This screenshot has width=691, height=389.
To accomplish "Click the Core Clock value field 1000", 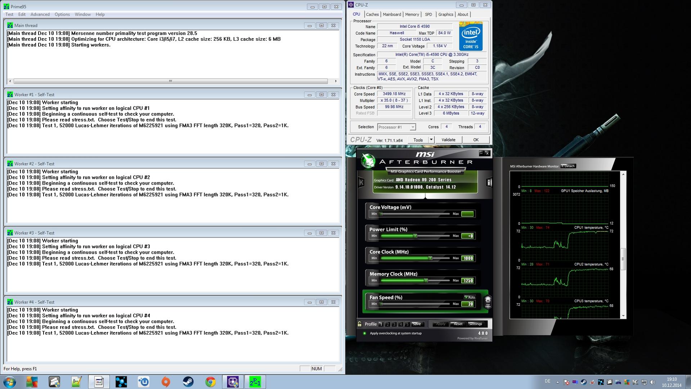I will coord(468,258).
